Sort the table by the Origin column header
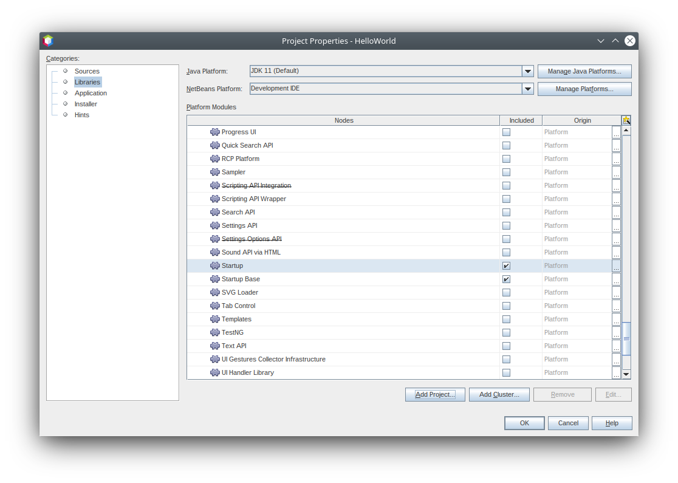 [x=581, y=120]
